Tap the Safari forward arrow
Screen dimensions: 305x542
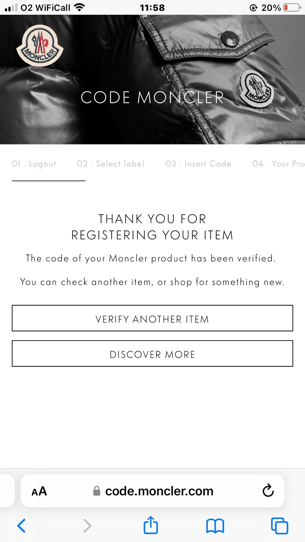click(x=87, y=526)
